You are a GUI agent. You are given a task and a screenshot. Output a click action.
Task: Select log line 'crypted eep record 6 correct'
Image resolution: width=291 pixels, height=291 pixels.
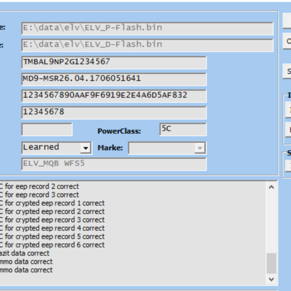click(60, 245)
